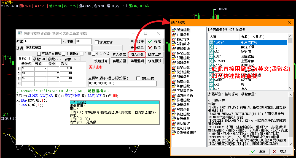The height and width of the screenshot is (158, 296).
Task: Select 統計函數 in the category tree
Action: click(x=183, y=72)
